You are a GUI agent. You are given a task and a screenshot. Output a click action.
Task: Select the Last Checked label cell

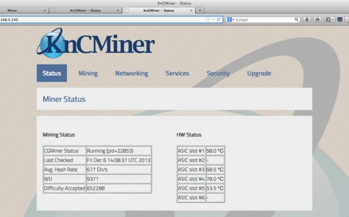click(64, 160)
